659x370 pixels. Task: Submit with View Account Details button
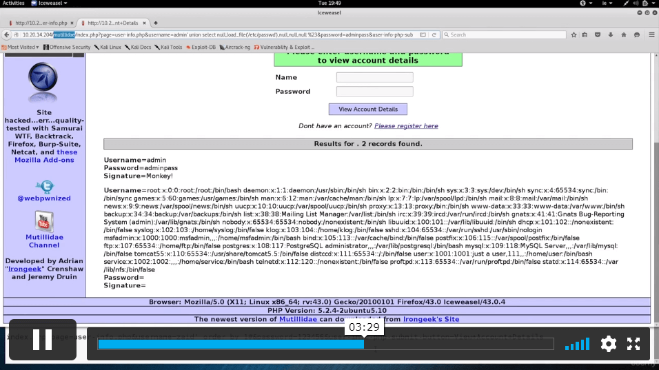tap(367, 109)
